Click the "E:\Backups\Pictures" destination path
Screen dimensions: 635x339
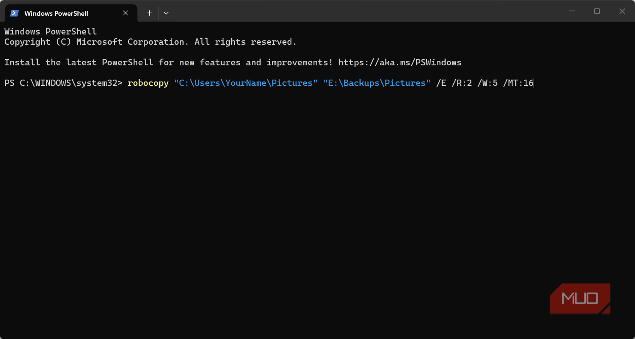pyautogui.click(x=377, y=83)
